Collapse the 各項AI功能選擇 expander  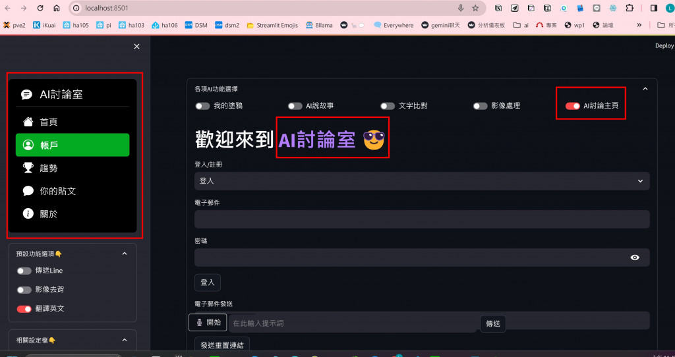[x=645, y=89]
